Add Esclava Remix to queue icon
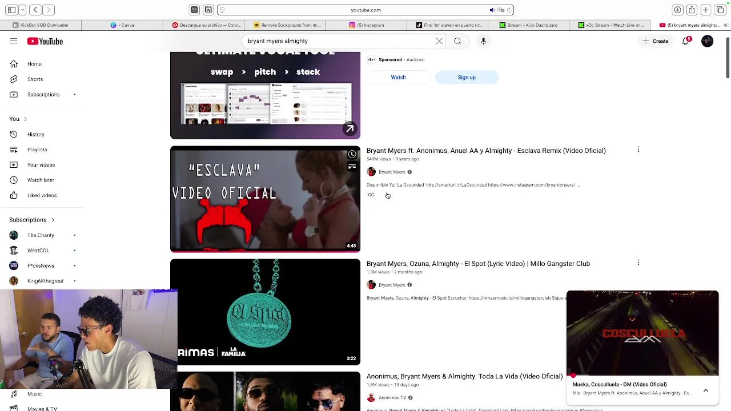This screenshot has height=411, width=731. [x=352, y=167]
